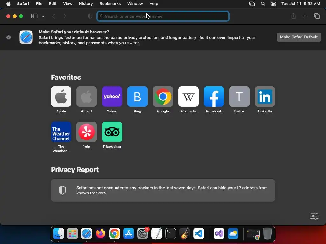Open a new tab with plus button

[305, 16]
